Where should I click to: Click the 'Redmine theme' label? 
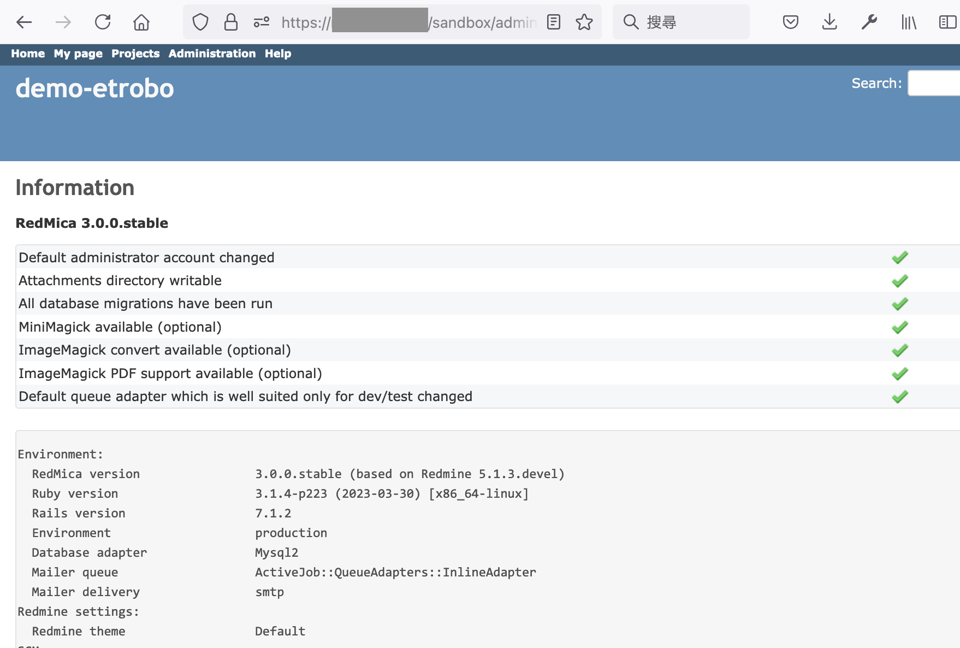pos(79,631)
